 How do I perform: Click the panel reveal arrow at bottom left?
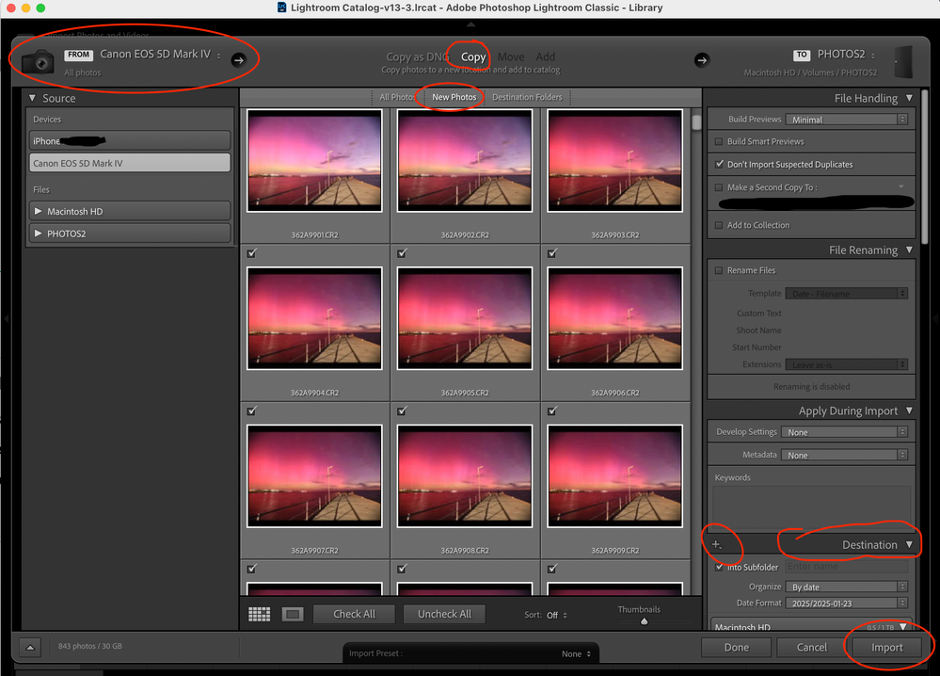(x=29, y=647)
